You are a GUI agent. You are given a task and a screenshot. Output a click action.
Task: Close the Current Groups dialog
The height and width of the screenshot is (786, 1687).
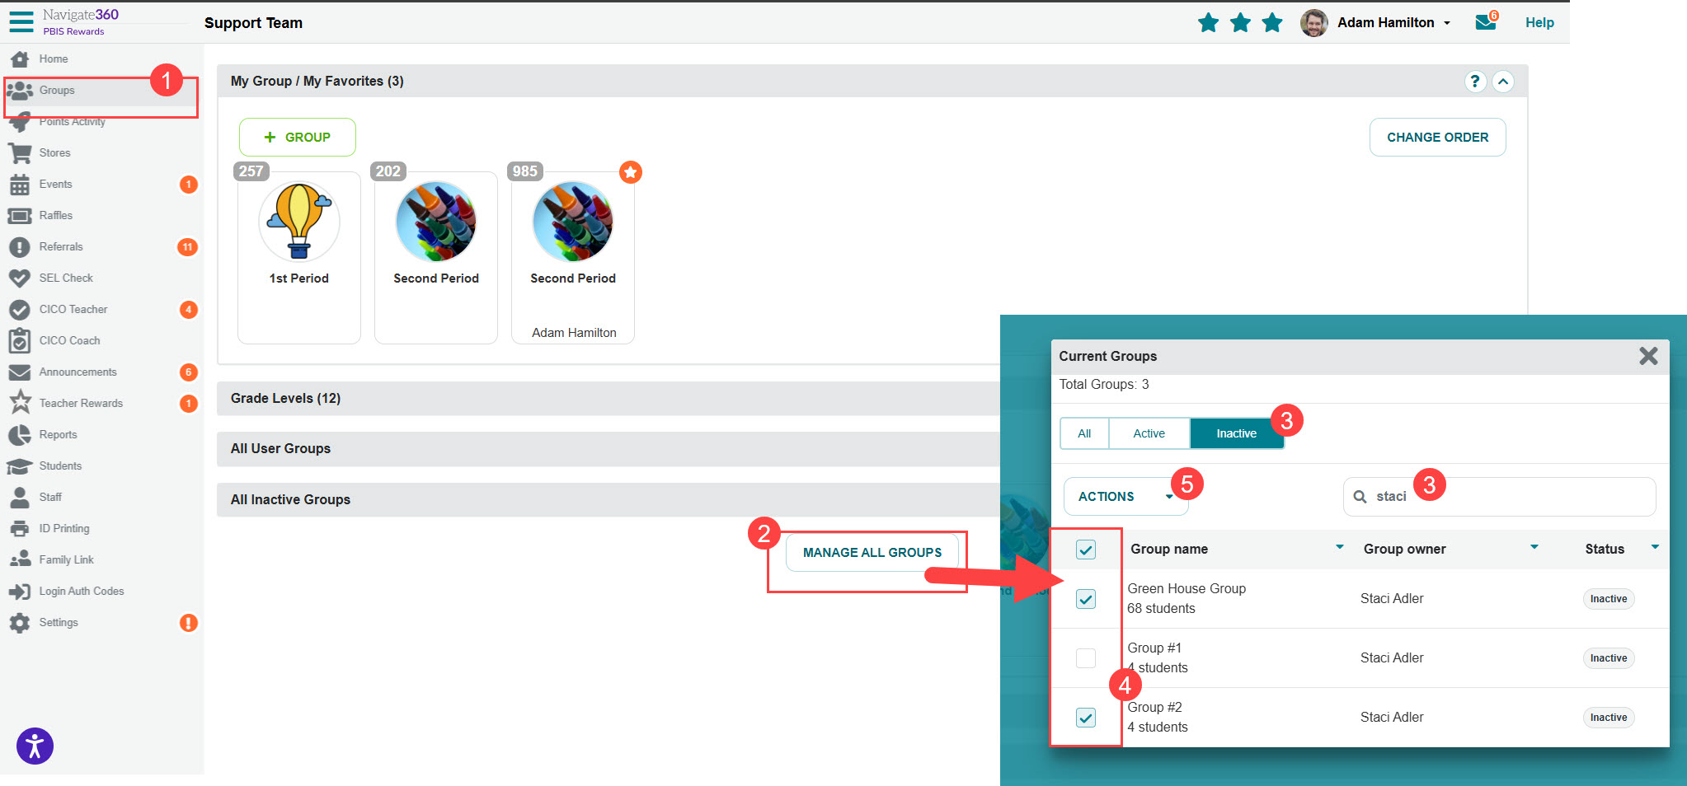pyautogui.click(x=1647, y=356)
